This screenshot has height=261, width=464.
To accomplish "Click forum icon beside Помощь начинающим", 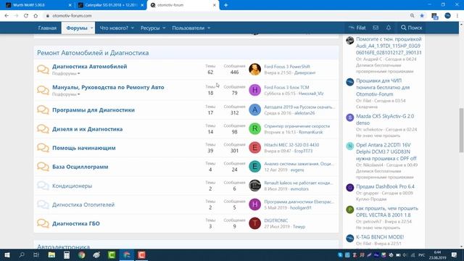I will 43,148.
